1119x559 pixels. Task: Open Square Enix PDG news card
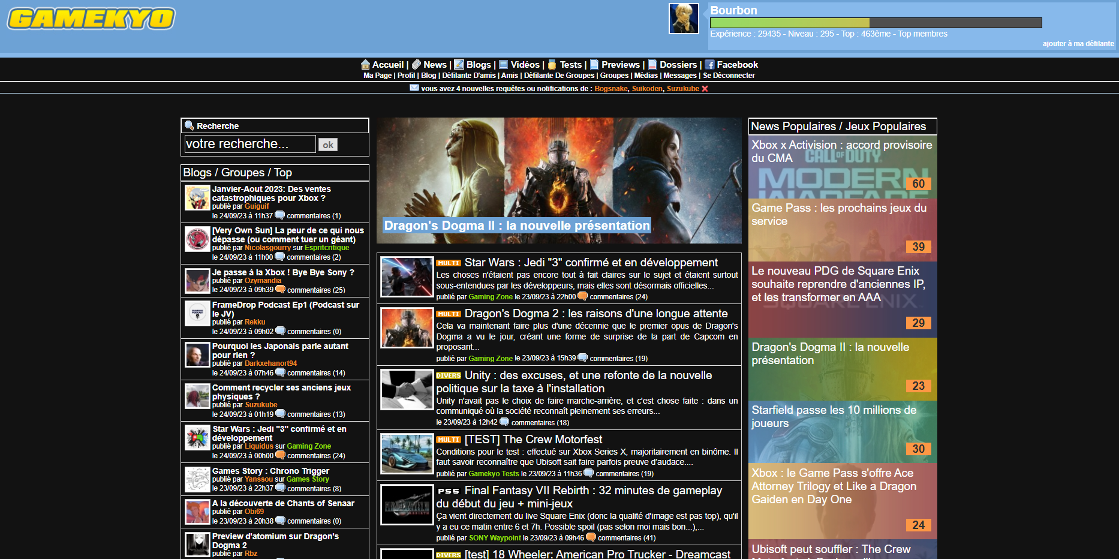coord(843,299)
